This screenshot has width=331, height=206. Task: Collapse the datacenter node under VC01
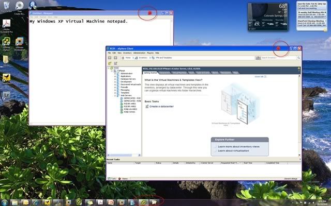point(112,71)
